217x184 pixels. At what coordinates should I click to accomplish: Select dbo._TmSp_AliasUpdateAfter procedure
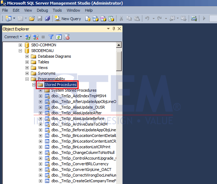pos(76,113)
